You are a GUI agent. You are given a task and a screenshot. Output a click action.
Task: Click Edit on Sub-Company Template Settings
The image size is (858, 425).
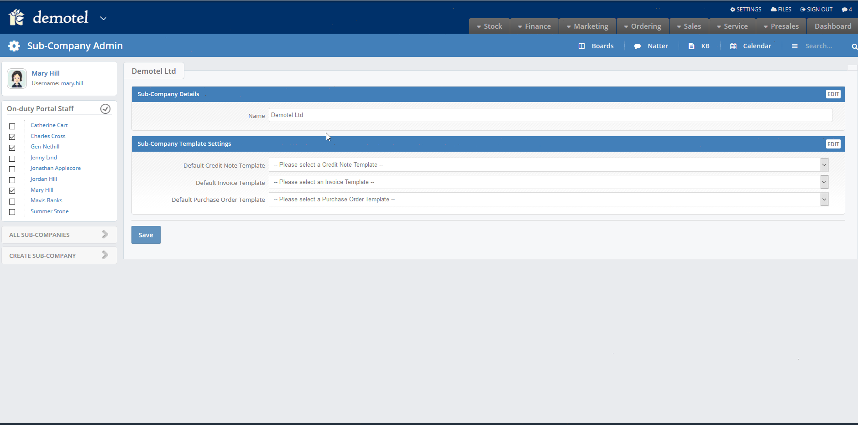833,144
